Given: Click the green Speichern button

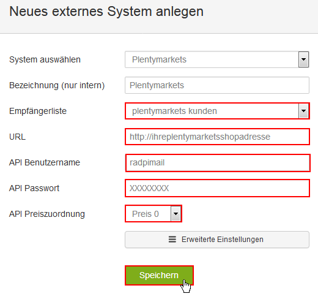Looking at the screenshot, I should point(159,275).
